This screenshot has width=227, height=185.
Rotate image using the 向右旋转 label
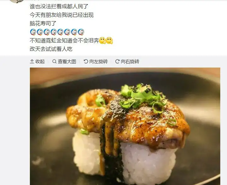pos(130,61)
